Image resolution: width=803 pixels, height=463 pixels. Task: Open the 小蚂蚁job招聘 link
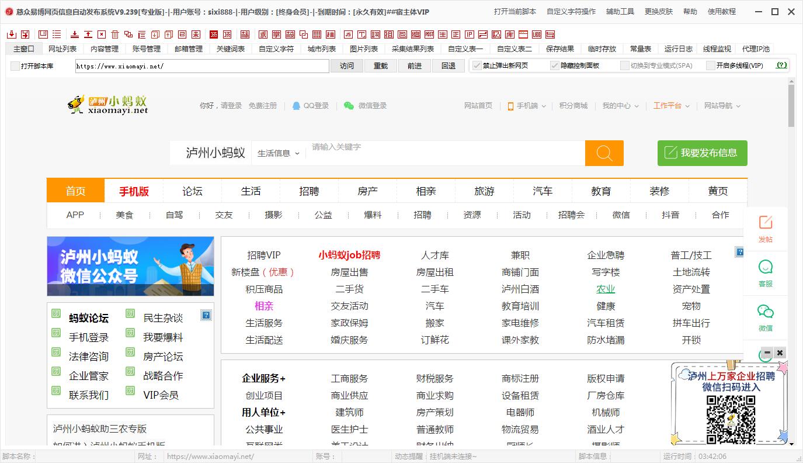(x=349, y=255)
